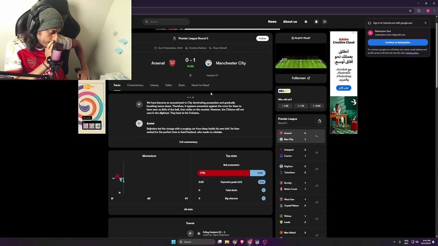Click the Manchester City team name
This screenshot has height=246, width=438.
tap(231, 63)
